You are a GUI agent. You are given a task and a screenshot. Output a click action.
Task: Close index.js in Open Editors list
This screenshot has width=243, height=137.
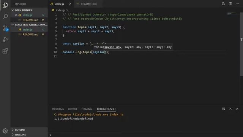tap(16, 15)
